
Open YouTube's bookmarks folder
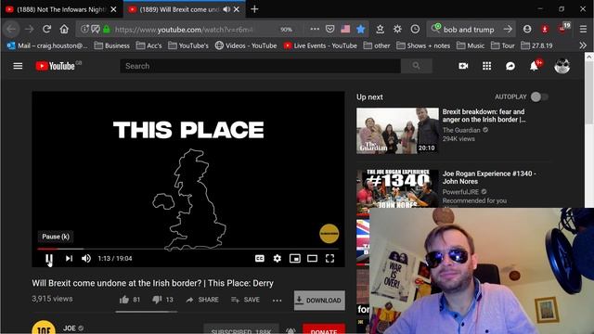pos(188,45)
